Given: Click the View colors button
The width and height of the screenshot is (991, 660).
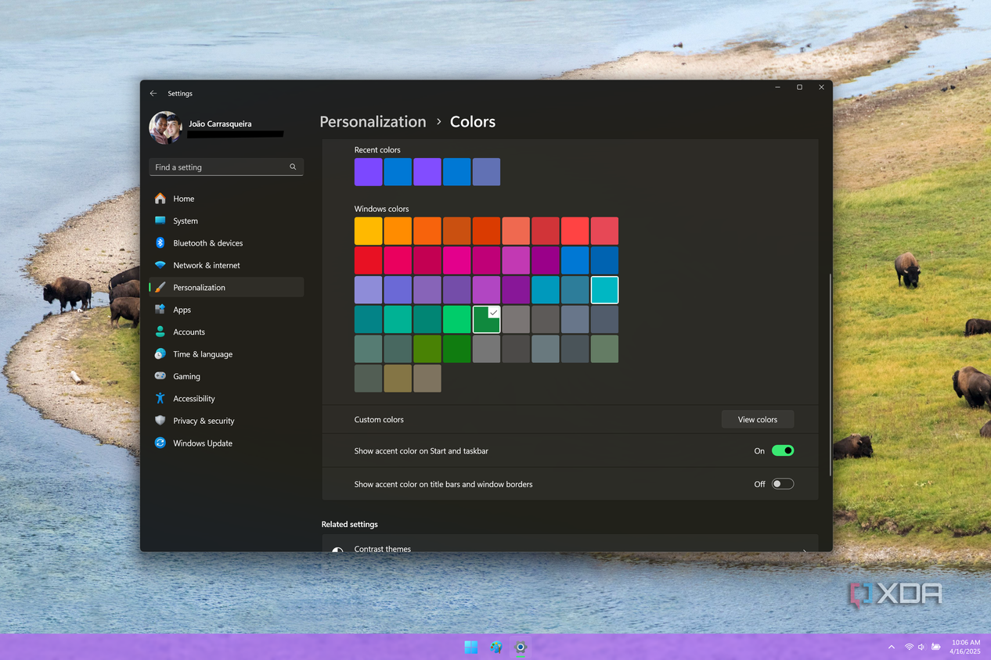Looking at the screenshot, I should click(758, 419).
